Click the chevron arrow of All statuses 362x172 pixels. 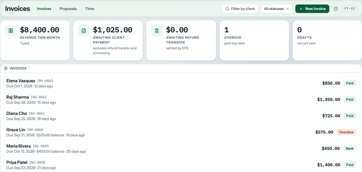coord(288,9)
